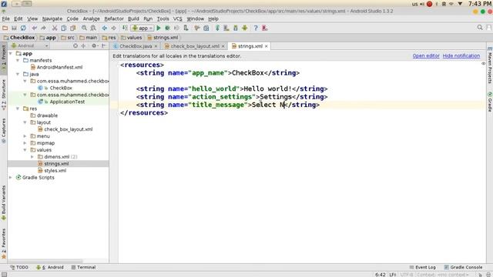Image resolution: width=493 pixels, height=277 pixels.
Task: Undo the last edit using the toolbar arrow
Action: 34,28
